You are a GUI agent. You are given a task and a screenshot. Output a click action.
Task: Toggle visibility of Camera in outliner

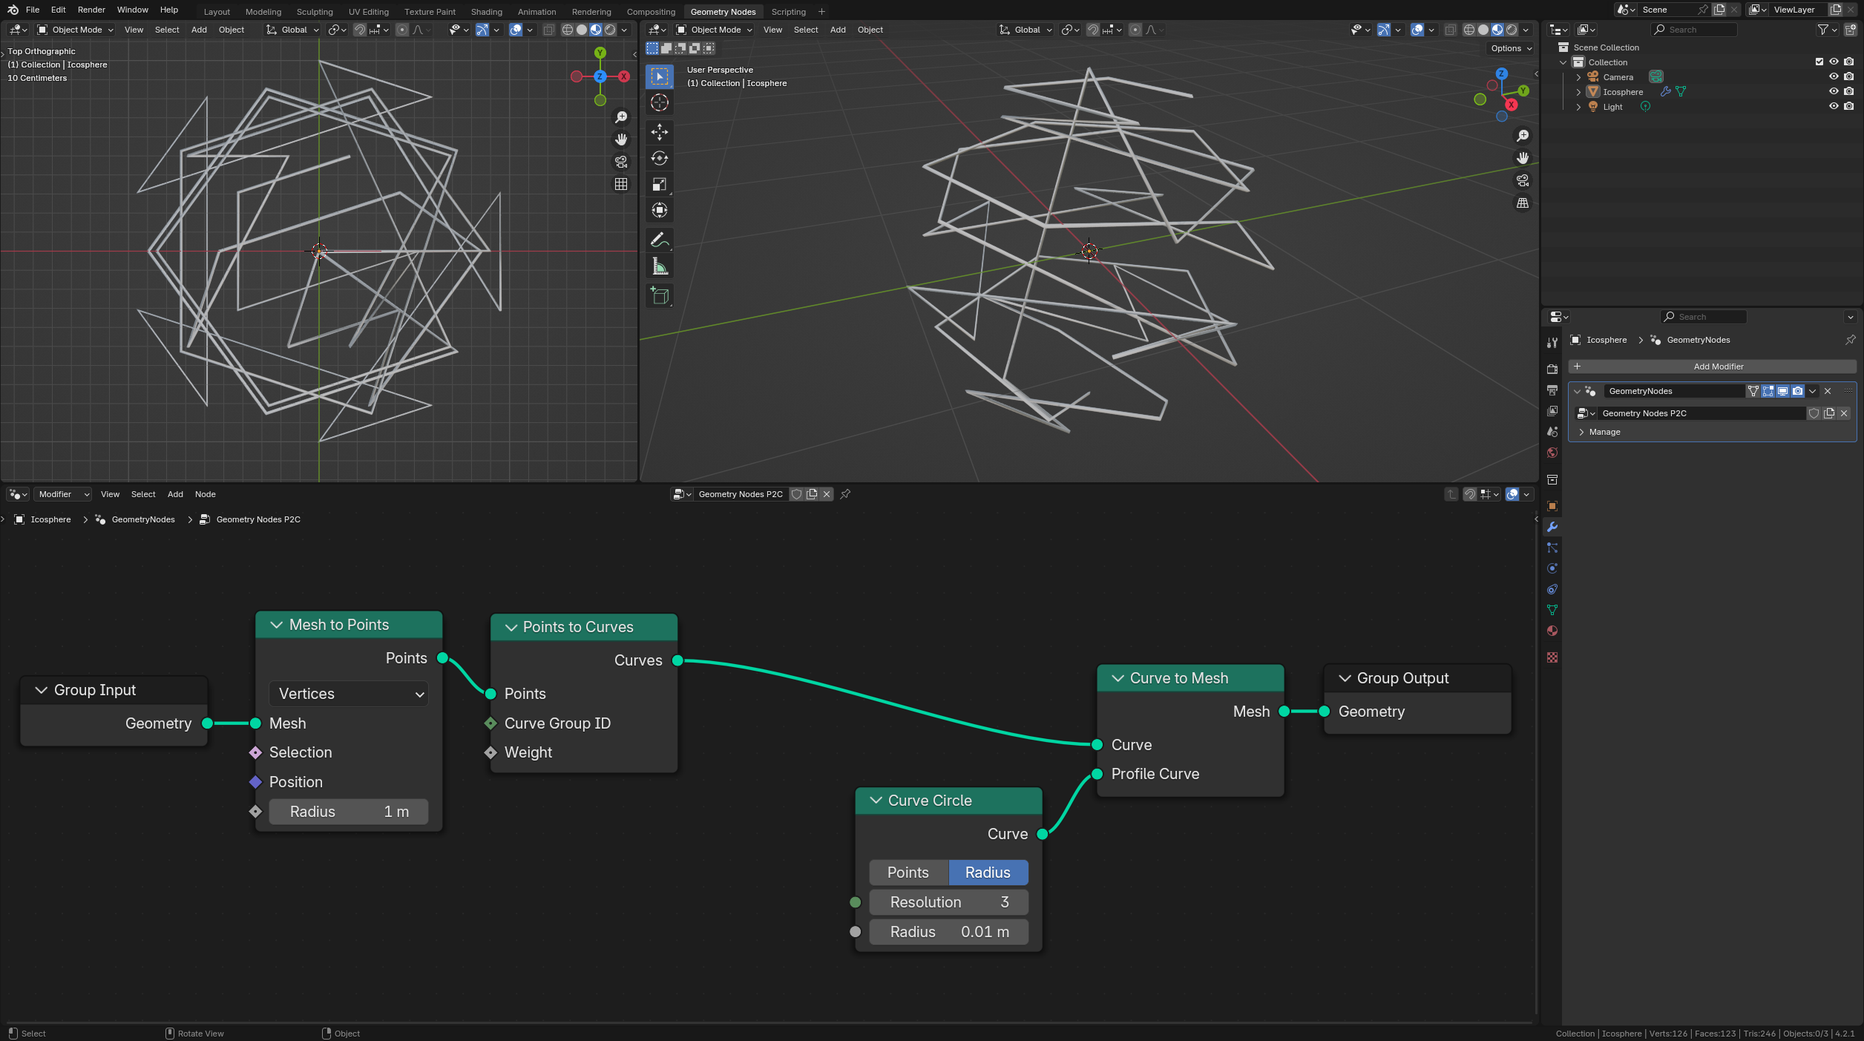coord(1834,77)
